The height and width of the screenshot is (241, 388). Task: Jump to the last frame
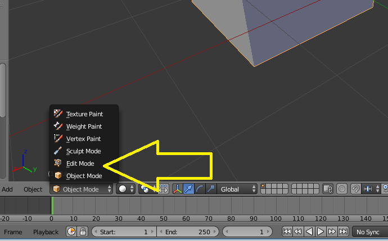[343, 231]
